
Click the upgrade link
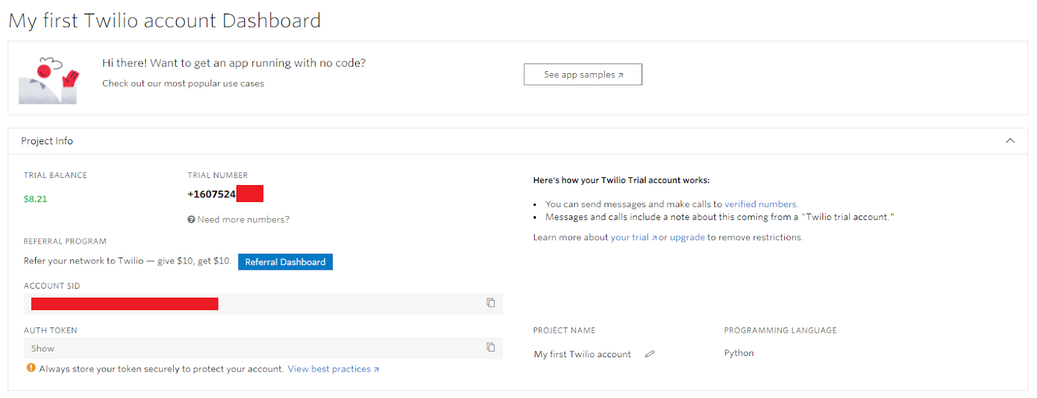pos(687,238)
